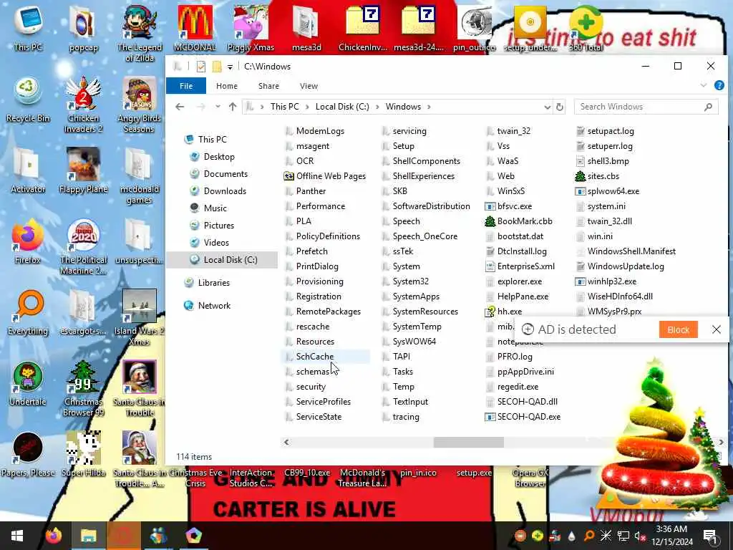Launch Super Hilda desktop icon

click(83, 455)
